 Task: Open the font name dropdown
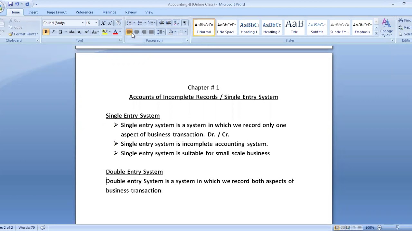coord(83,23)
